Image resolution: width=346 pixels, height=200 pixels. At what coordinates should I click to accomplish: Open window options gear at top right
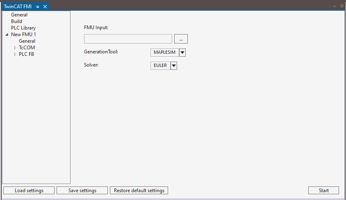coord(342,6)
